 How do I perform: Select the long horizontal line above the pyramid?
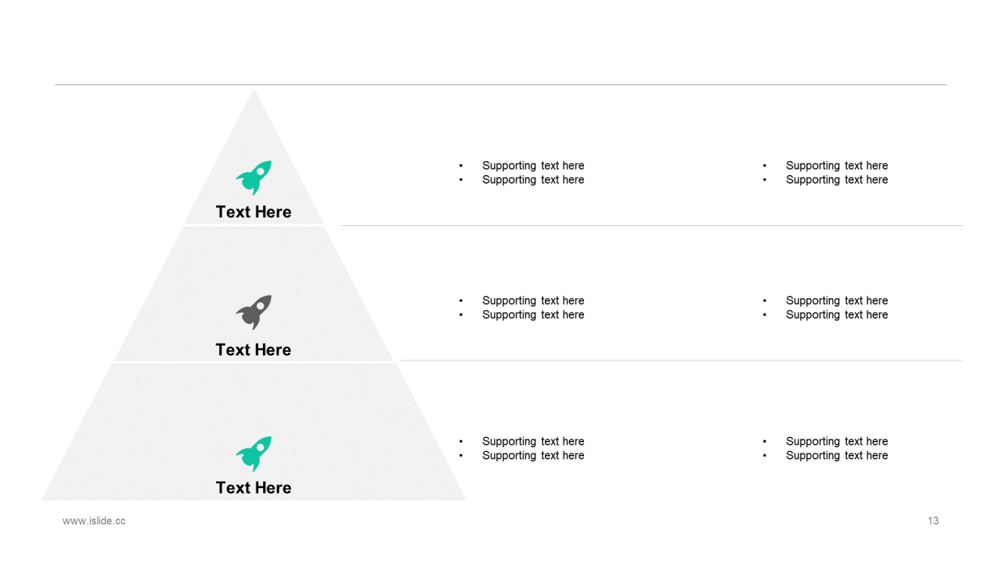(501, 84)
